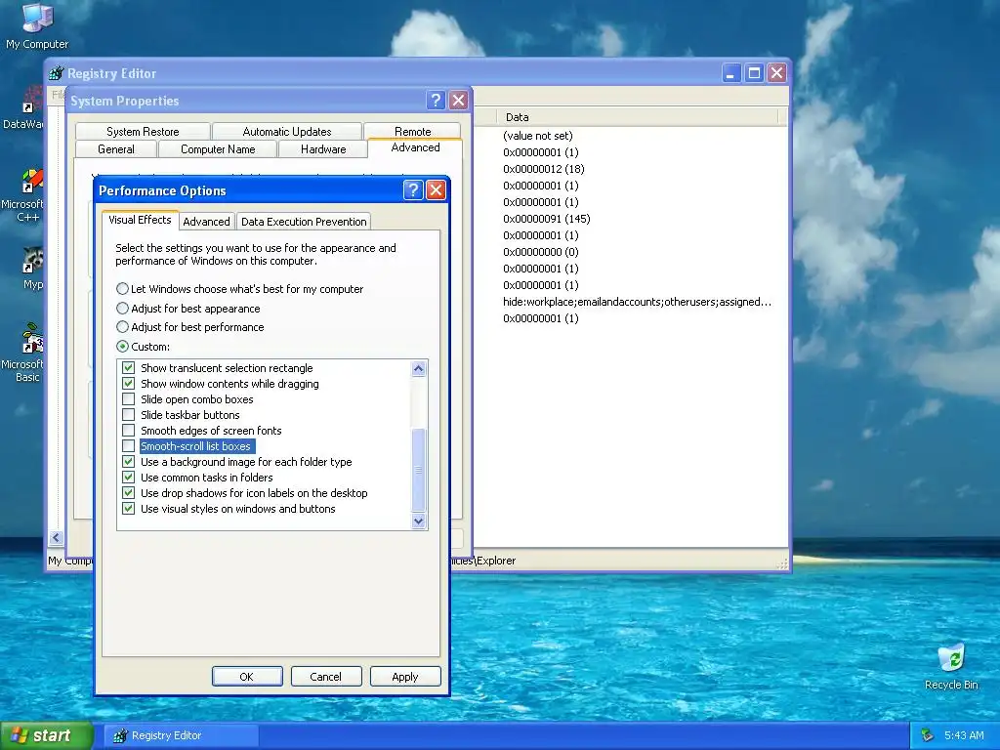Image resolution: width=1000 pixels, height=750 pixels.
Task: Open Remote tab in System Properties
Action: [x=413, y=132]
